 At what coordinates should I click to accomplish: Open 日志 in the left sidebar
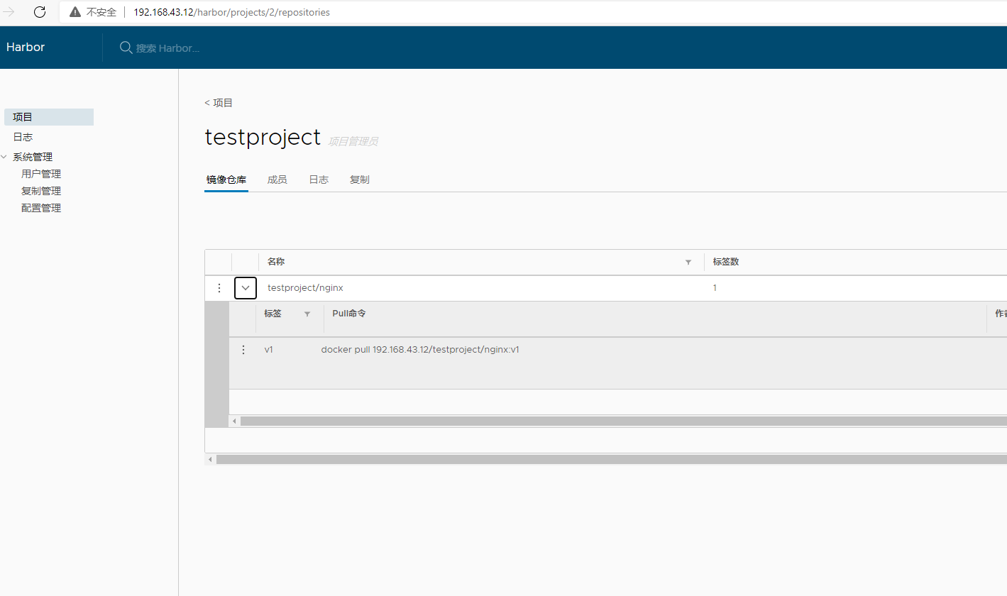(x=23, y=137)
